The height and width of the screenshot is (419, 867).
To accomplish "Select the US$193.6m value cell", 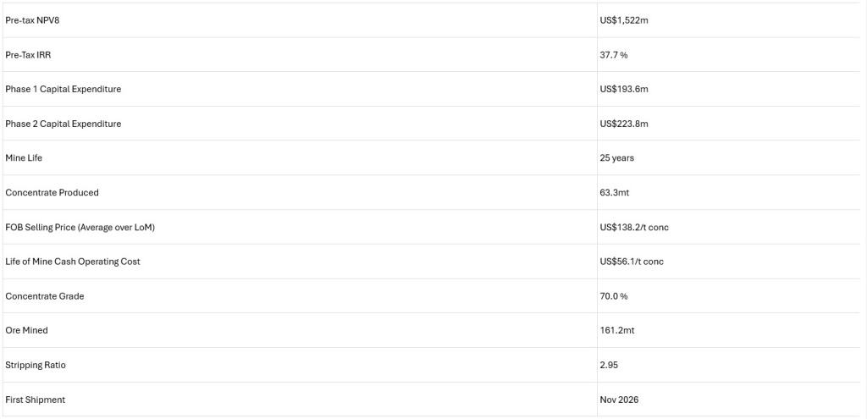I will pyautogui.click(x=624, y=89).
